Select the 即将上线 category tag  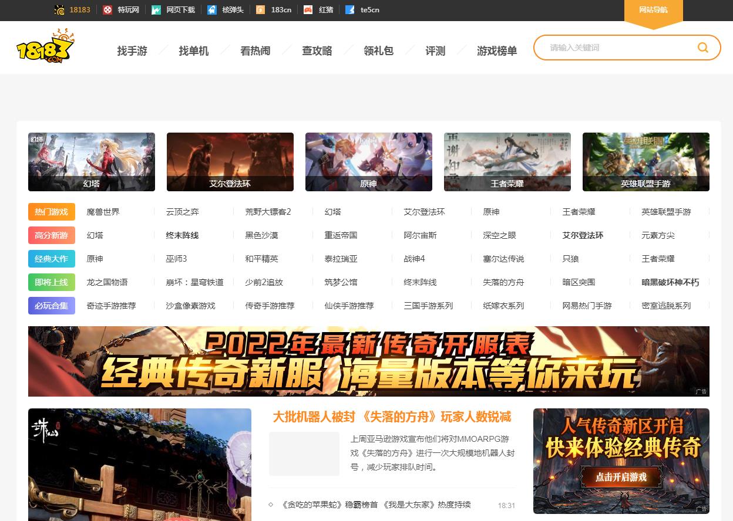coord(52,282)
